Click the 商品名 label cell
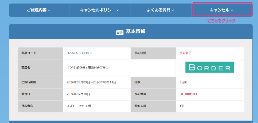 click(40, 68)
